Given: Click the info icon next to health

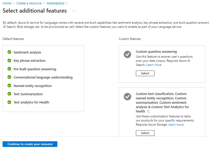Looking at the screenshot, I should click(x=149, y=111).
